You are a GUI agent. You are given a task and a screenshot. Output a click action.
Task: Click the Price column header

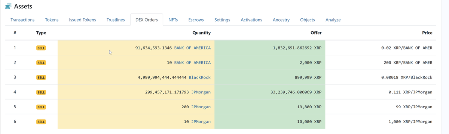(x=427, y=33)
